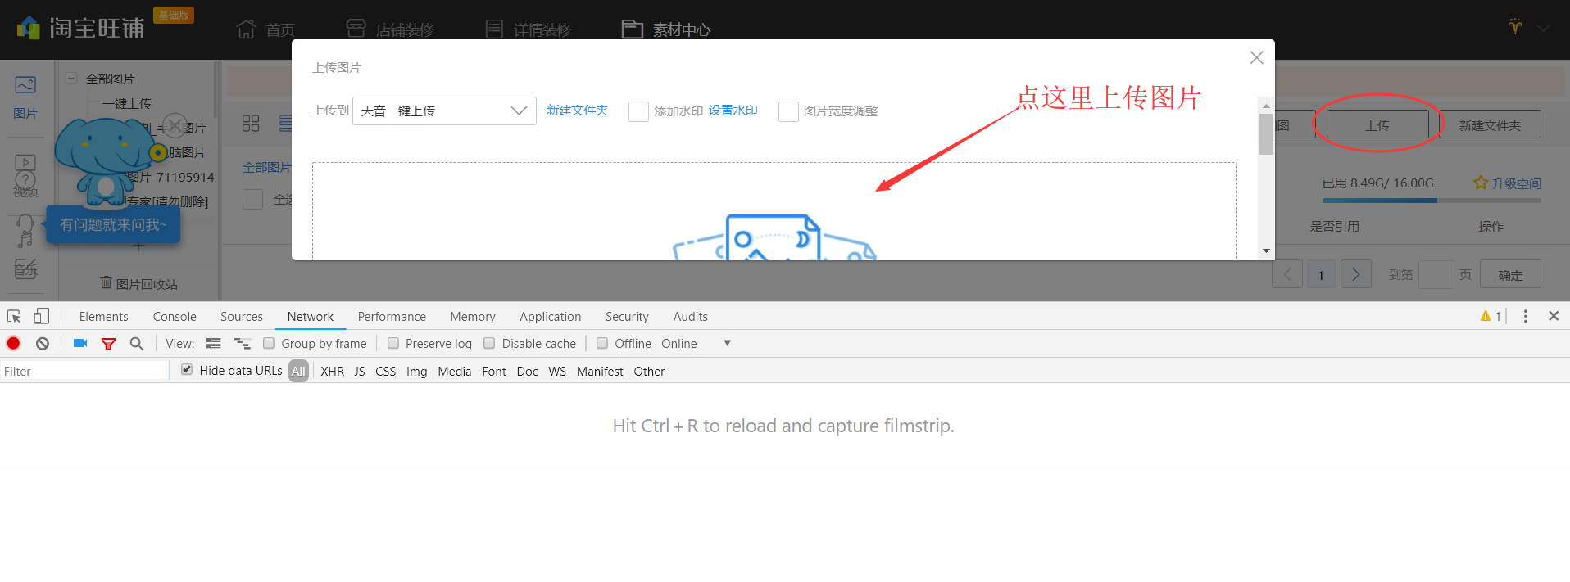Switch to the Console tab
Viewport: 1570px width, 582px height.
tap(175, 317)
